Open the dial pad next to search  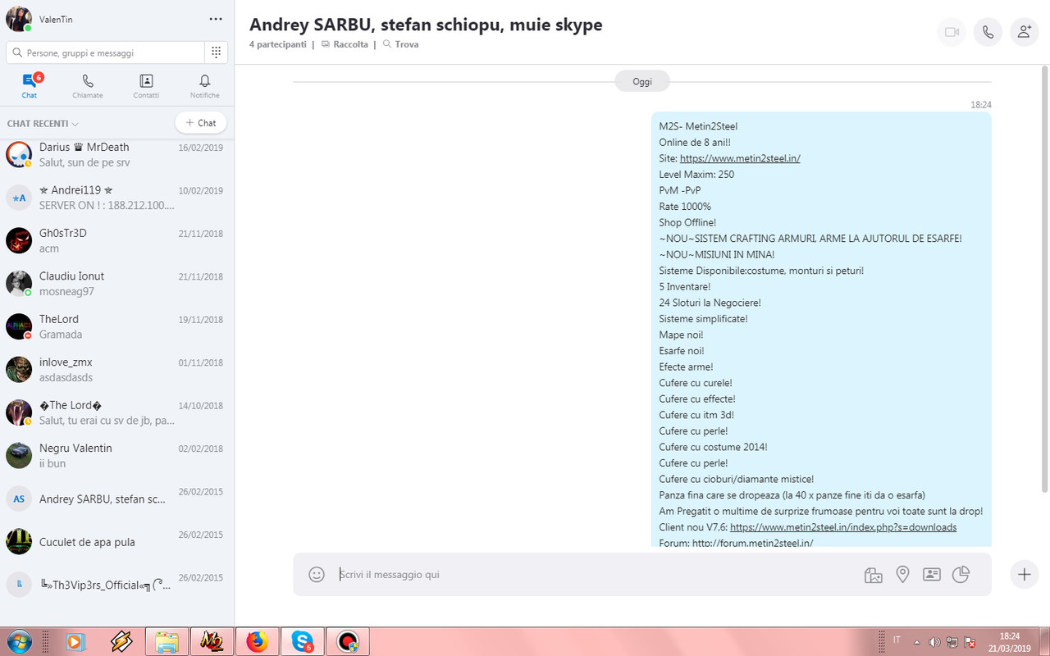click(x=216, y=52)
